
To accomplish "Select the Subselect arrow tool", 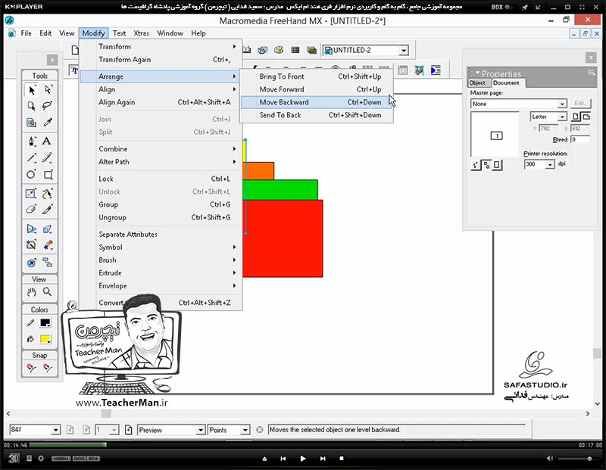I will click(48, 89).
